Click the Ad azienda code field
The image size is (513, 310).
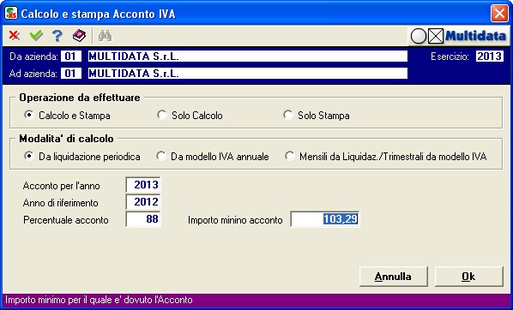tap(71, 73)
